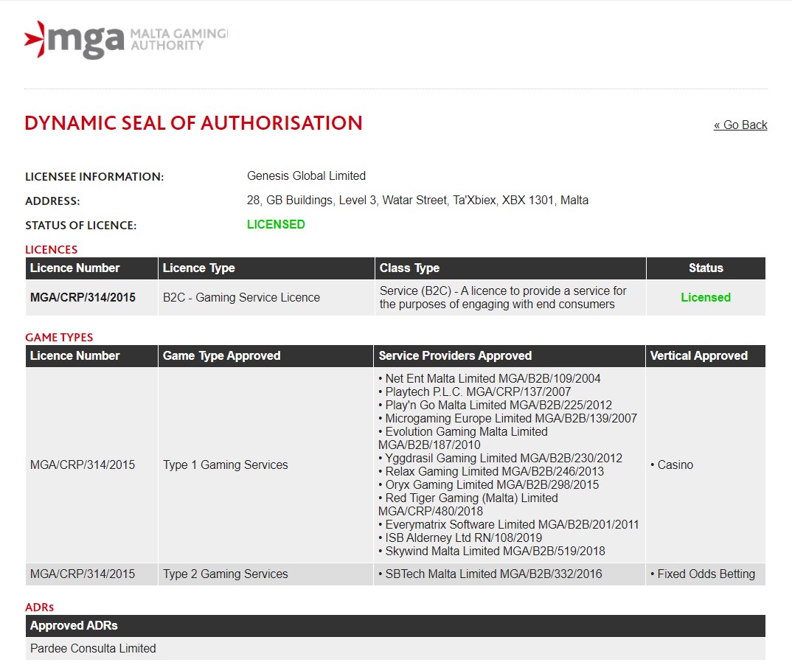Click the Licence Type column header
This screenshot has height=668, width=792.
click(266, 268)
